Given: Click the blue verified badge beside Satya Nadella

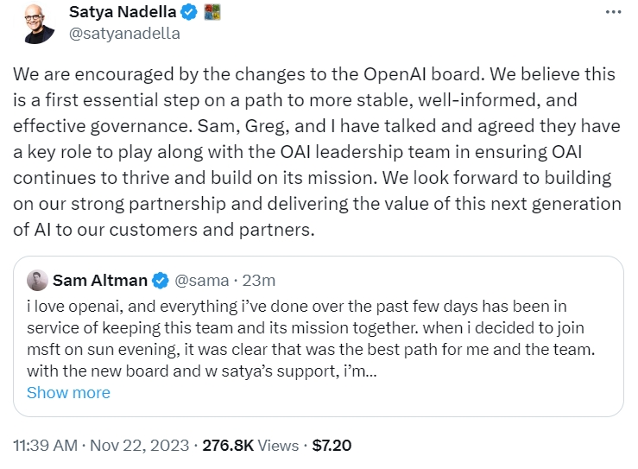Looking at the screenshot, I should [192, 13].
